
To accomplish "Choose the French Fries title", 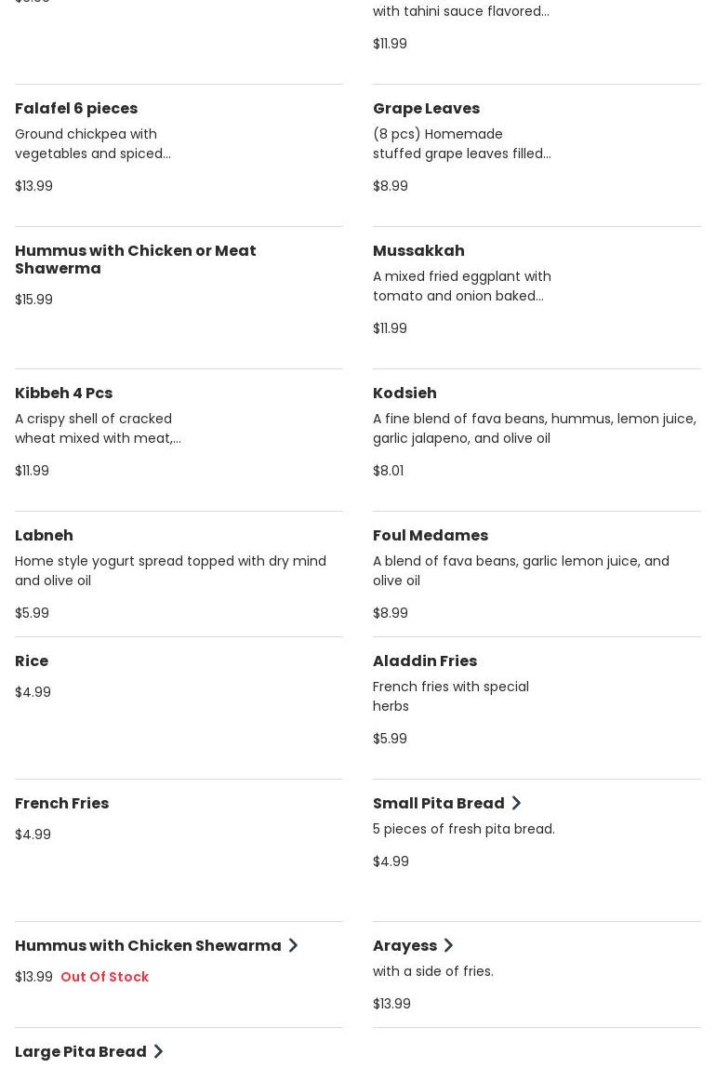I will (61, 803).
